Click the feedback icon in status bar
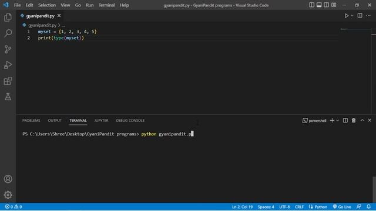 point(359,206)
